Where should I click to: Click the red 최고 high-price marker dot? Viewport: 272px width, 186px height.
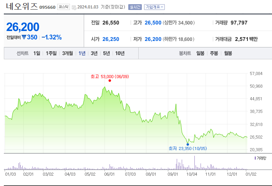point(109,80)
